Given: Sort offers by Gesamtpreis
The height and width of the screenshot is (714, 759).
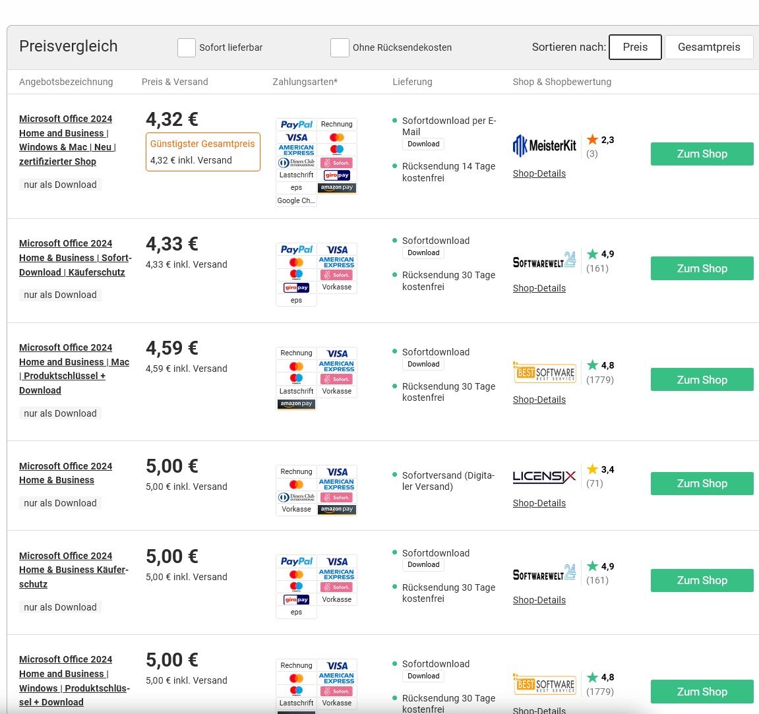Looking at the screenshot, I should (x=709, y=47).
